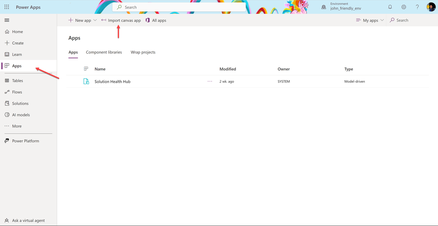Click New app button
The image size is (438, 226).
80,21
